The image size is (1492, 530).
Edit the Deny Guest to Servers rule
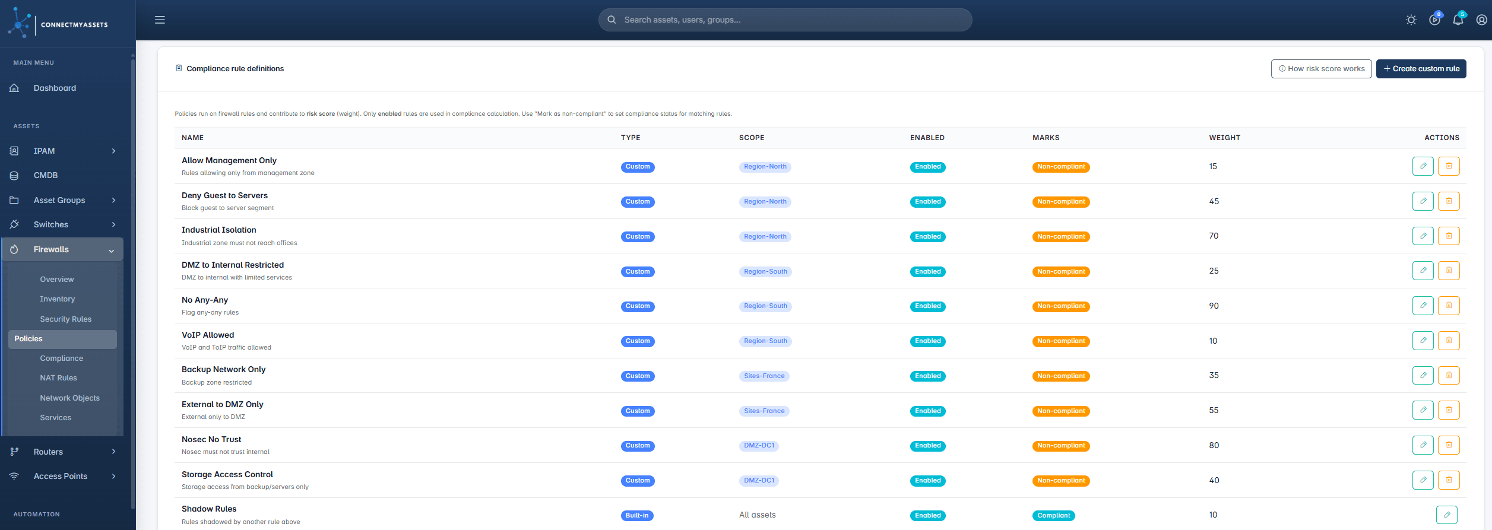[1423, 201]
